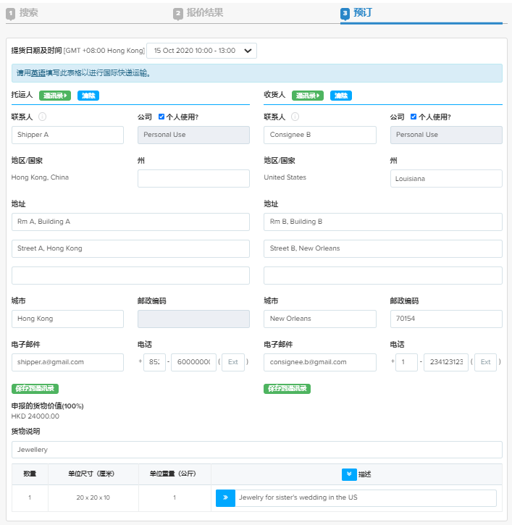Click the 英语 link in the blue notice

tap(38, 73)
